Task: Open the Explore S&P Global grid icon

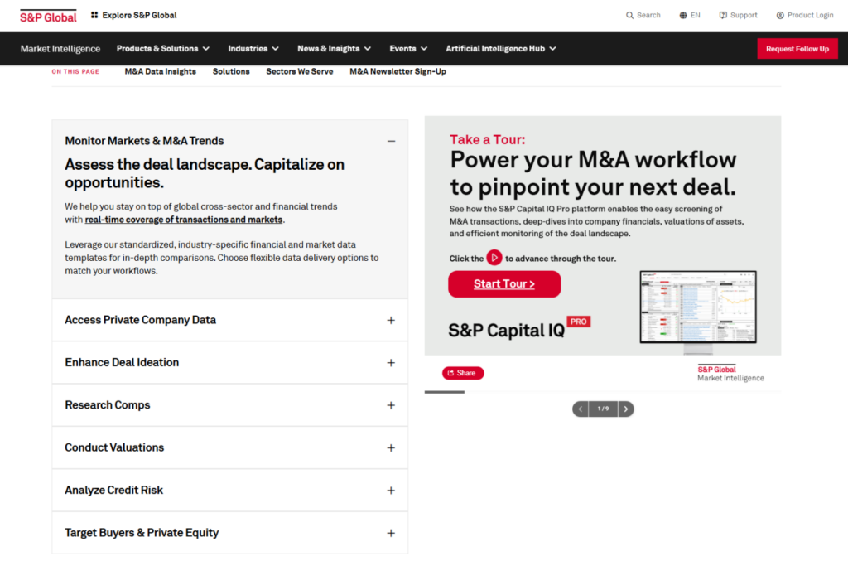Action: pos(94,15)
